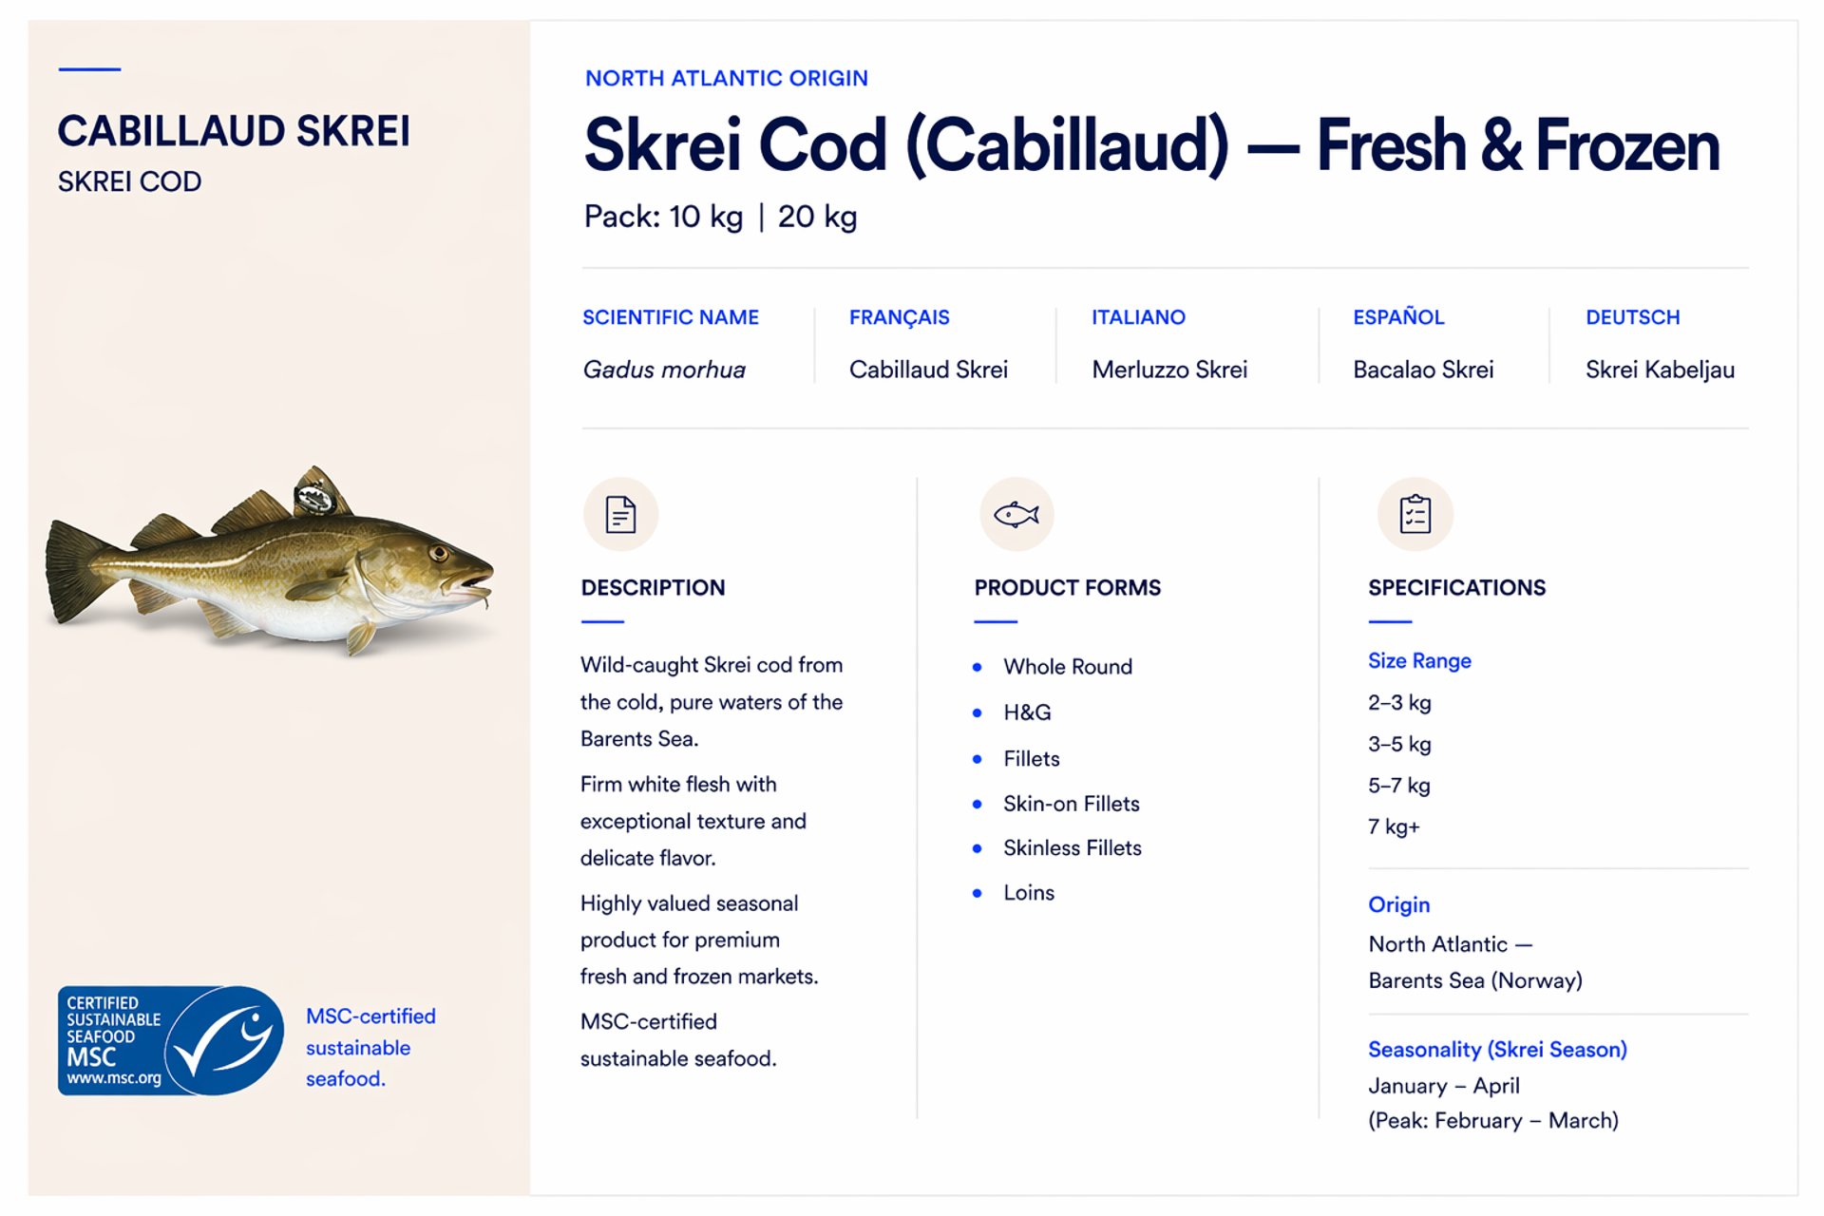Select the Deutsch language header
This screenshot has width=1824, height=1216.
tap(1632, 317)
